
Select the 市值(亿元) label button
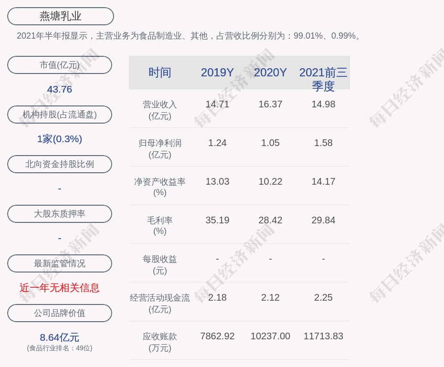60,65
